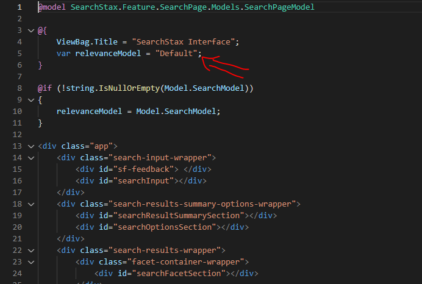
Task: Collapse the @{ code block at line 3
Action: (x=31, y=30)
